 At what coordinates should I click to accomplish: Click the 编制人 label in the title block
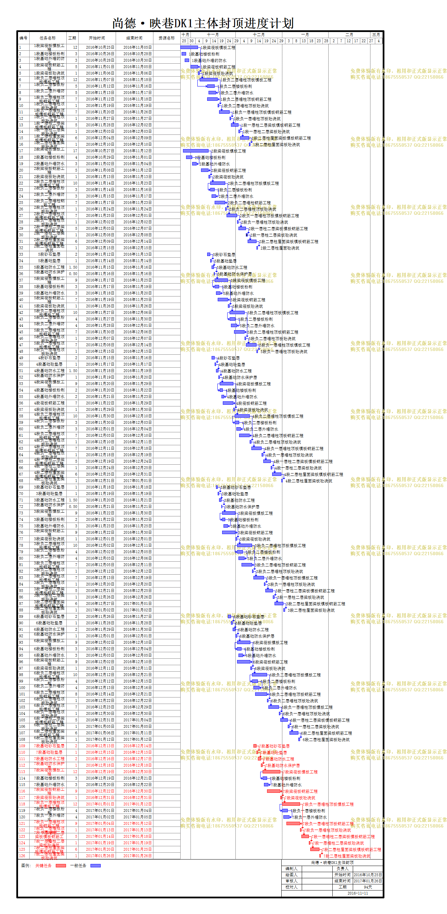tap(292, 869)
